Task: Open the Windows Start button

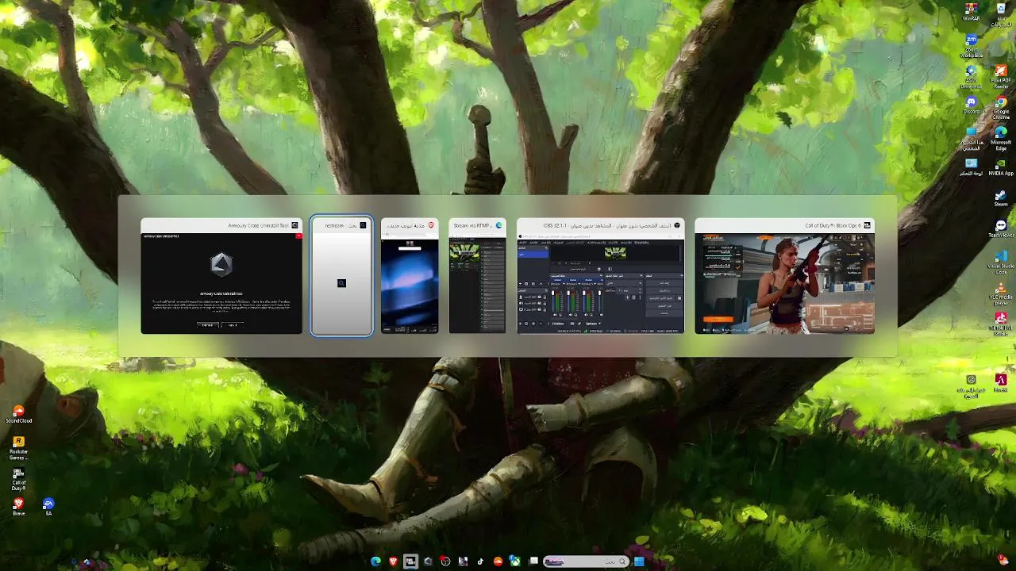Action: pyautogui.click(x=639, y=561)
